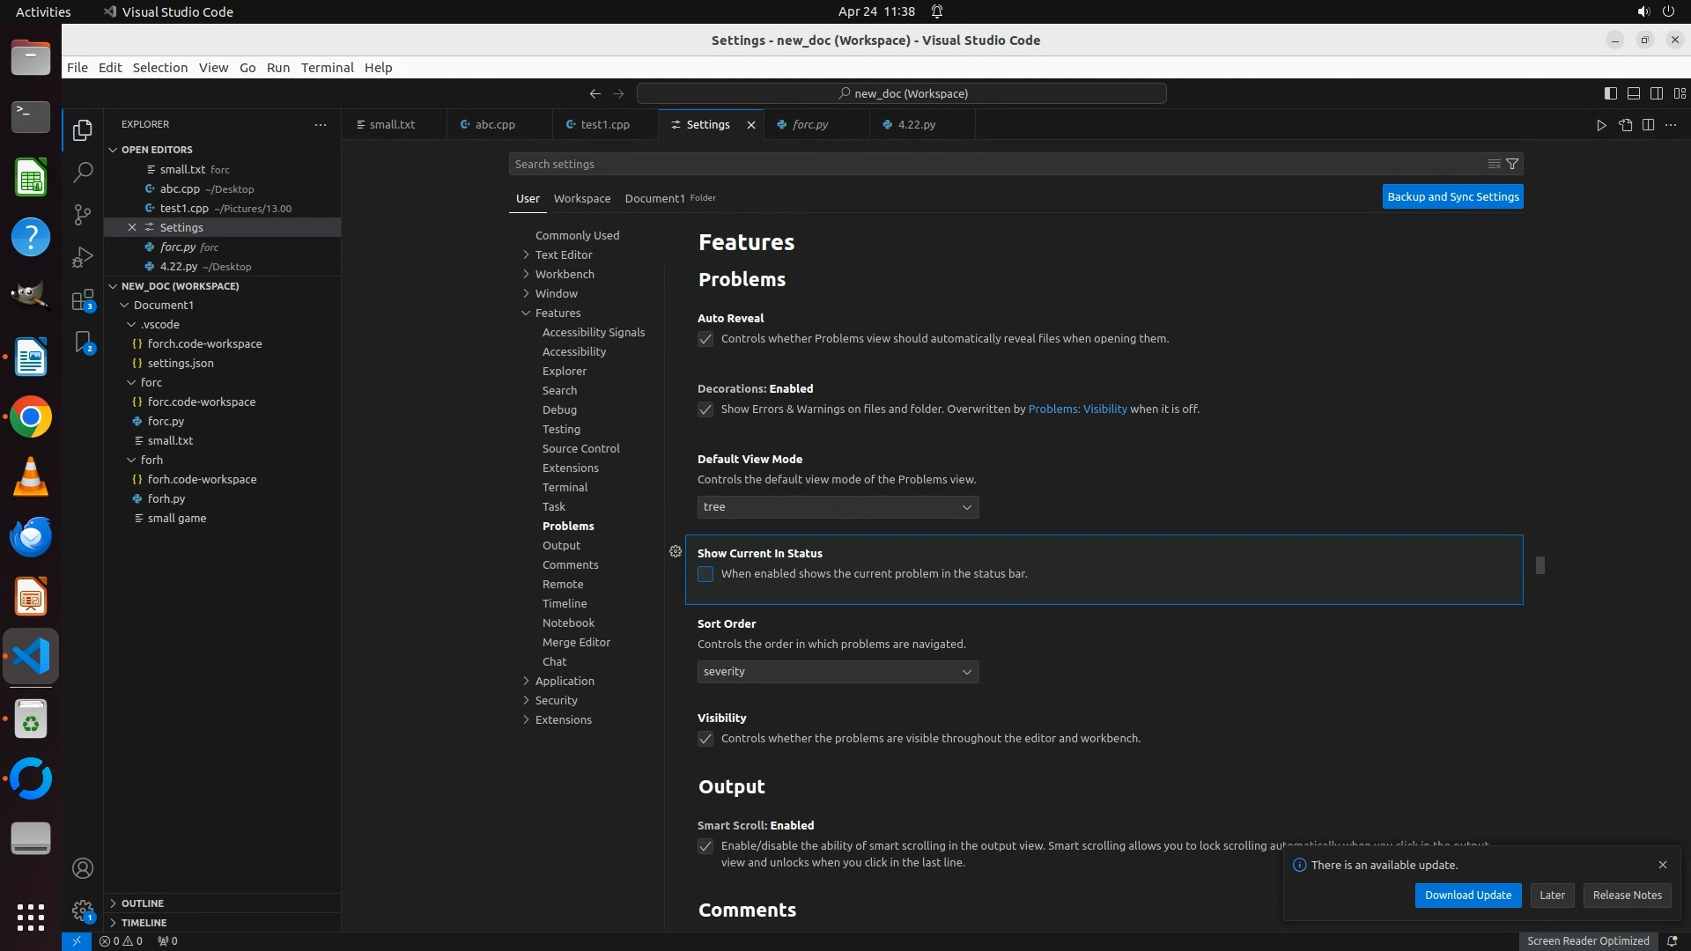The image size is (1691, 951).
Task: Switch to Workspace settings tab
Action: [581, 198]
